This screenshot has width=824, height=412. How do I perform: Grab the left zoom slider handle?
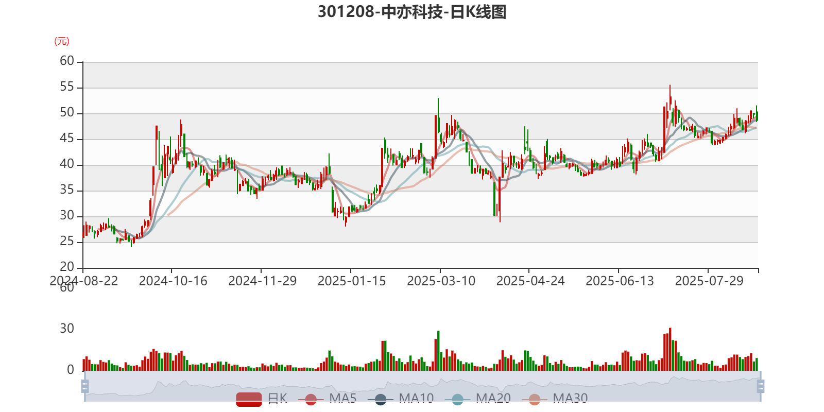click(x=85, y=386)
